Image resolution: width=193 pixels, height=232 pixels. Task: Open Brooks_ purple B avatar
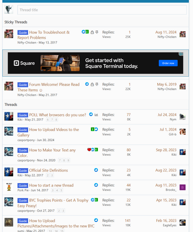[182, 187]
